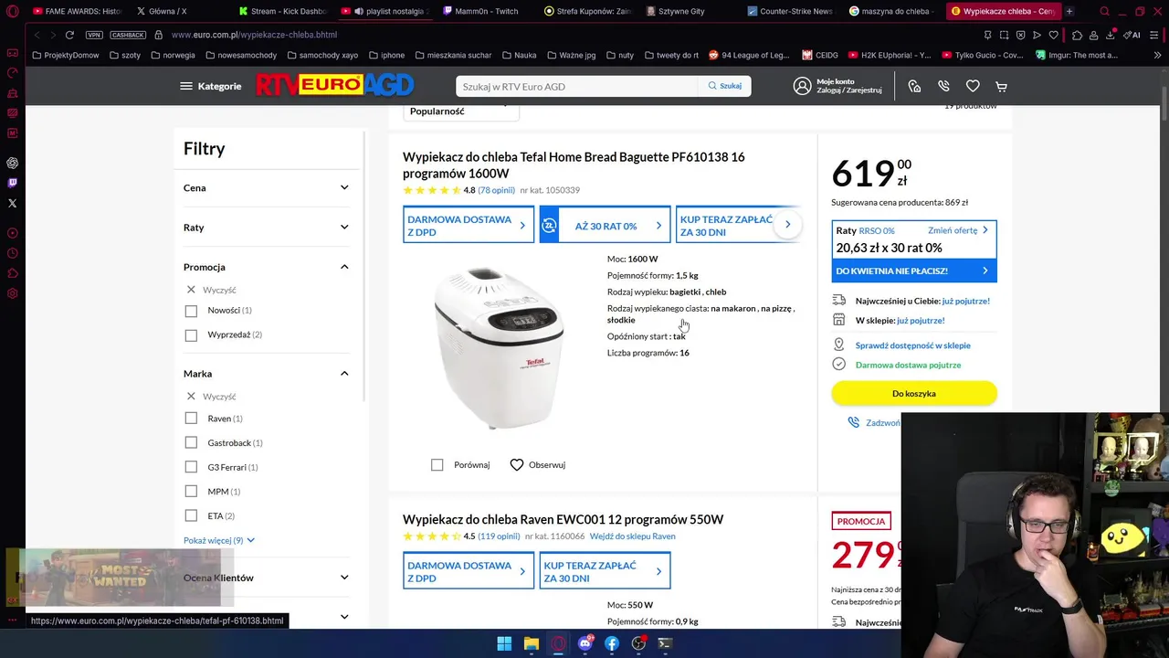
Task: Switch to maszyna do chleba Google tab
Action: tap(891, 11)
